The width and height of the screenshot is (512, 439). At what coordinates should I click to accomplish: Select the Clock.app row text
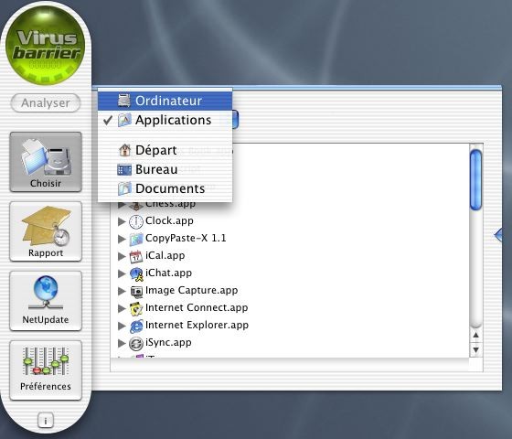[169, 220]
